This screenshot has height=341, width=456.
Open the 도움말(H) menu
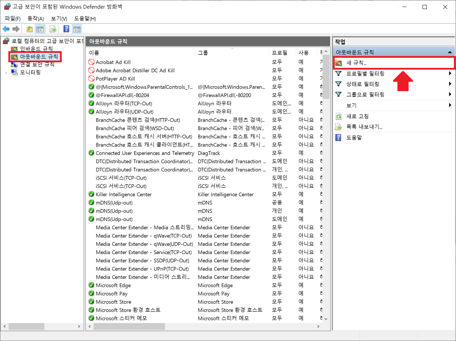(85, 18)
